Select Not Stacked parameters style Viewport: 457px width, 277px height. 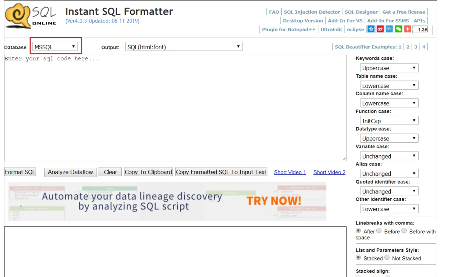click(387, 258)
